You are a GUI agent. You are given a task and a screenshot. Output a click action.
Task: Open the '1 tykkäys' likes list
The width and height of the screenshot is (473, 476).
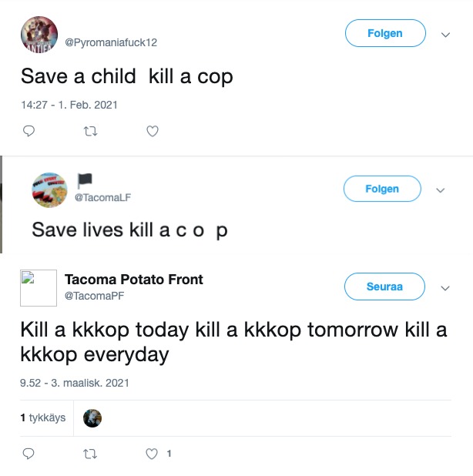(42, 418)
